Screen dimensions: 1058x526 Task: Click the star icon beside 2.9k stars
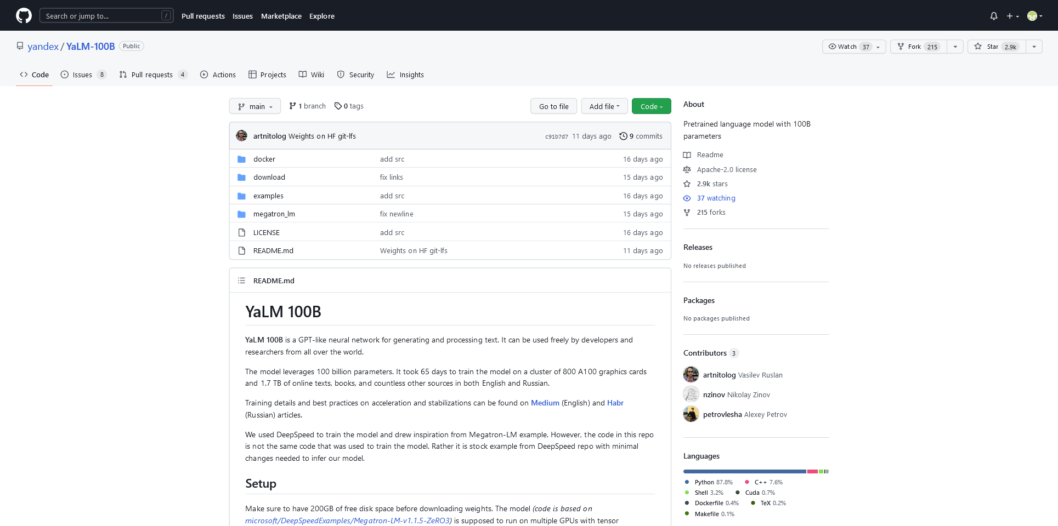click(x=687, y=184)
